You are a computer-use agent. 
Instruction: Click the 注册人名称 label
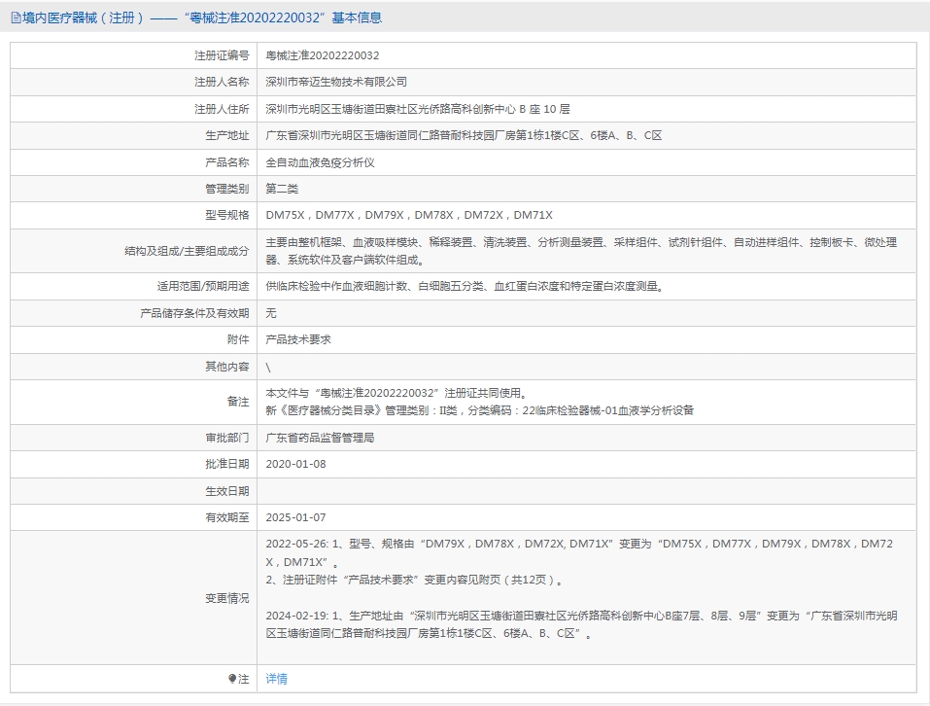pos(222,82)
